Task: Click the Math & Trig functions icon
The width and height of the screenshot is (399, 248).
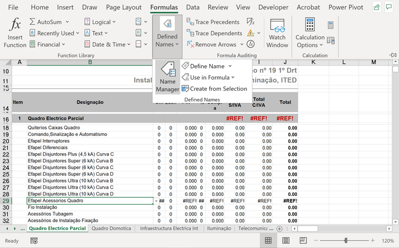Action: pos(139,33)
